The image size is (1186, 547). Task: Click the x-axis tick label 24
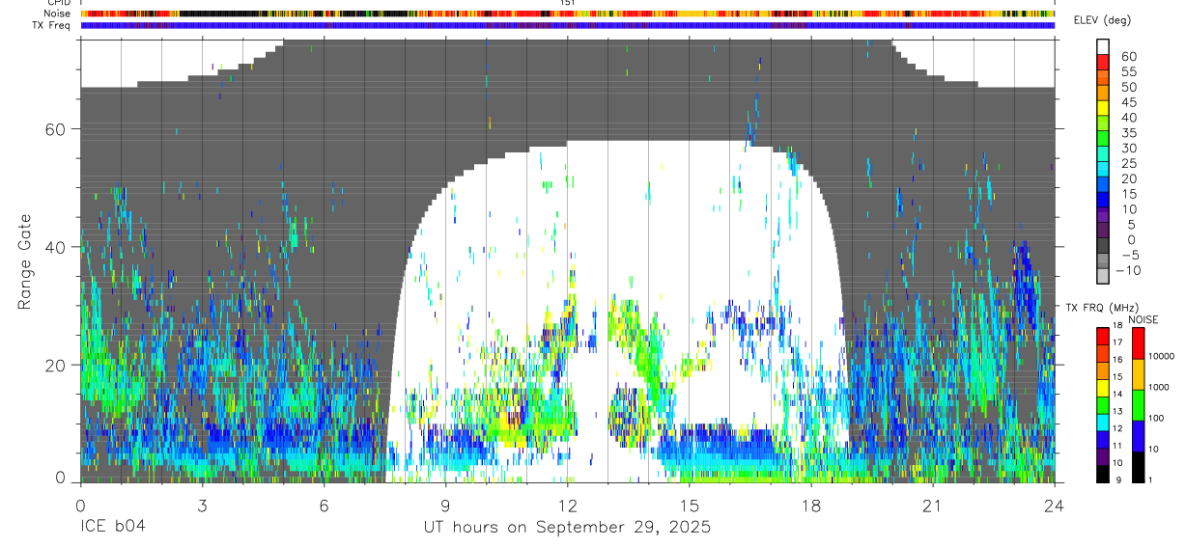point(1054,506)
